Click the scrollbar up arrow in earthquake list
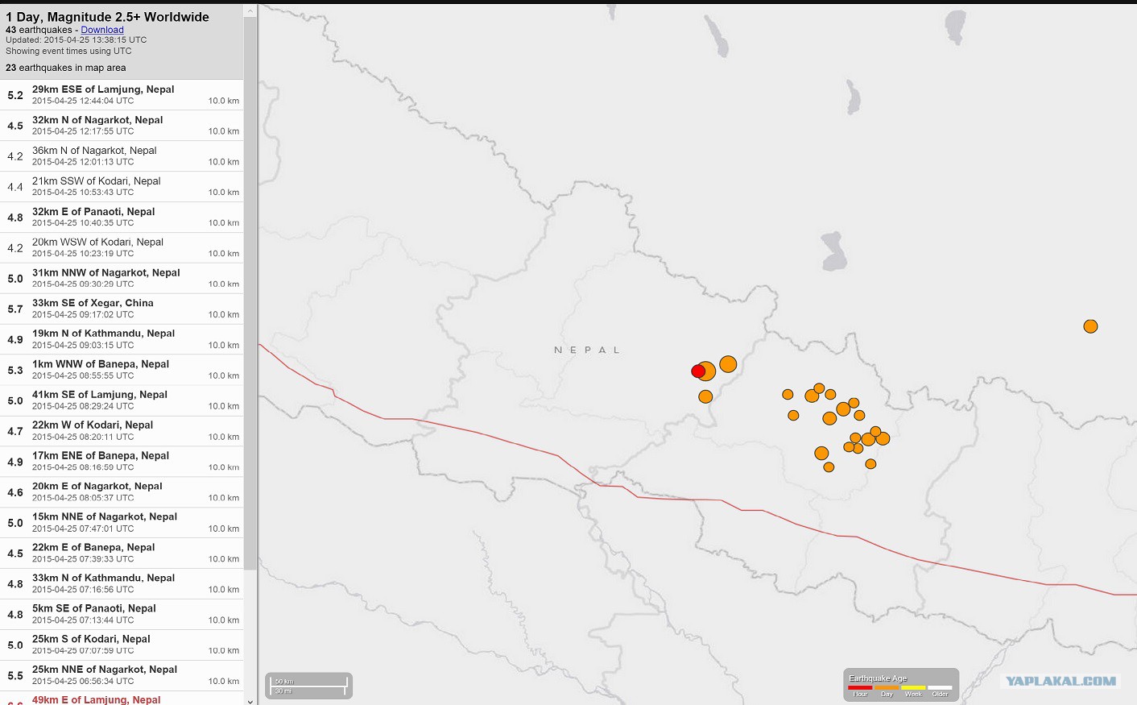The width and height of the screenshot is (1137, 705). click(250, 11)
